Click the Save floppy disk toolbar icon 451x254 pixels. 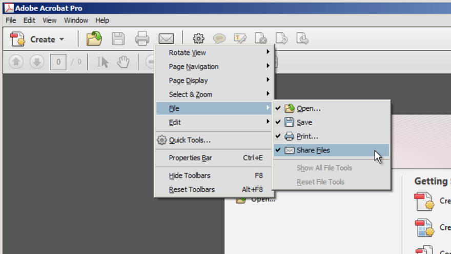118,38
